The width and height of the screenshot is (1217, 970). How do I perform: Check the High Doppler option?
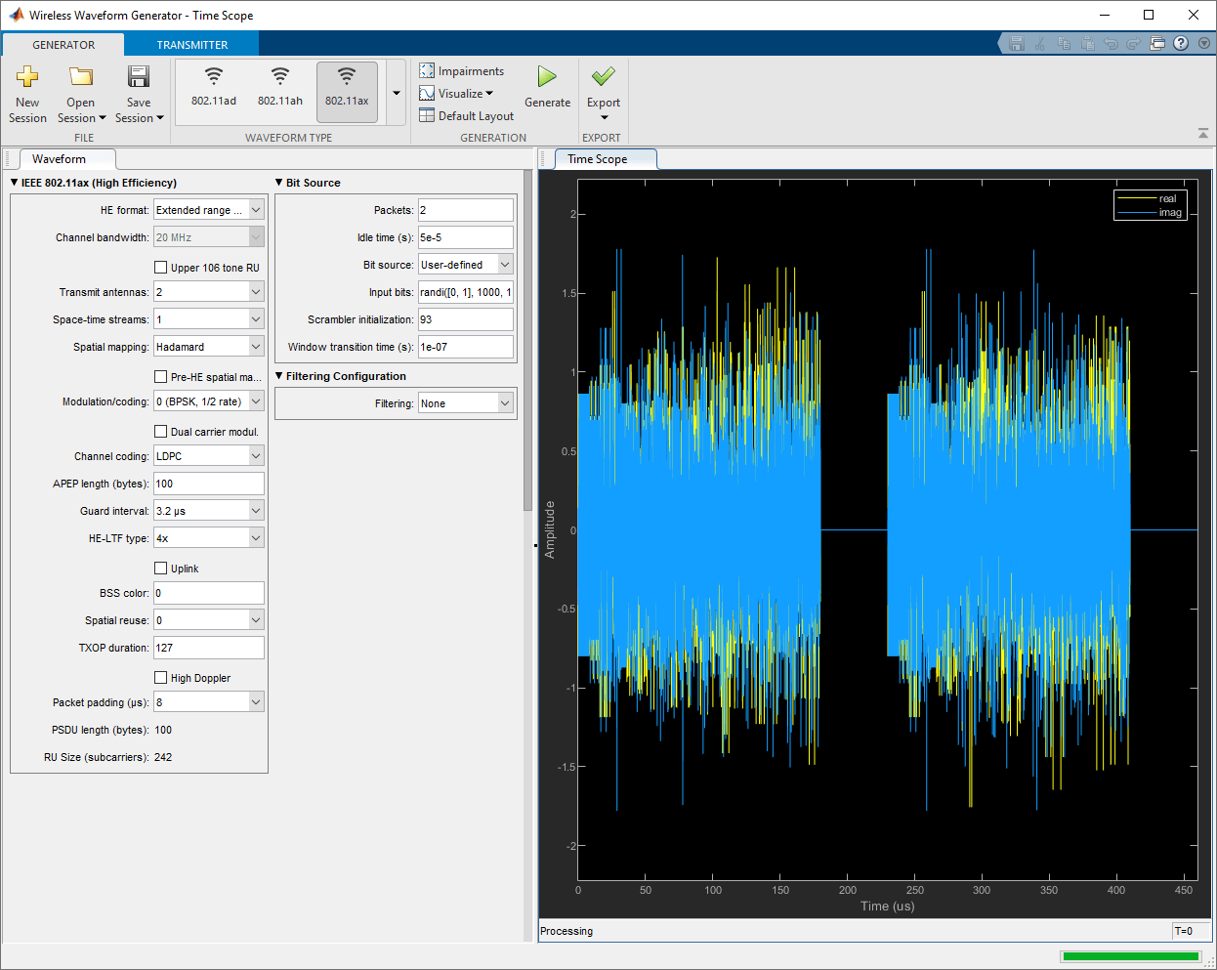point(161,677)
